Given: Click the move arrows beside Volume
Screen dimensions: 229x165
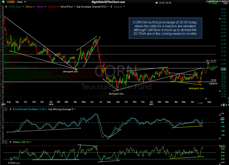Looking at the screenshot, I should [111, 7].
